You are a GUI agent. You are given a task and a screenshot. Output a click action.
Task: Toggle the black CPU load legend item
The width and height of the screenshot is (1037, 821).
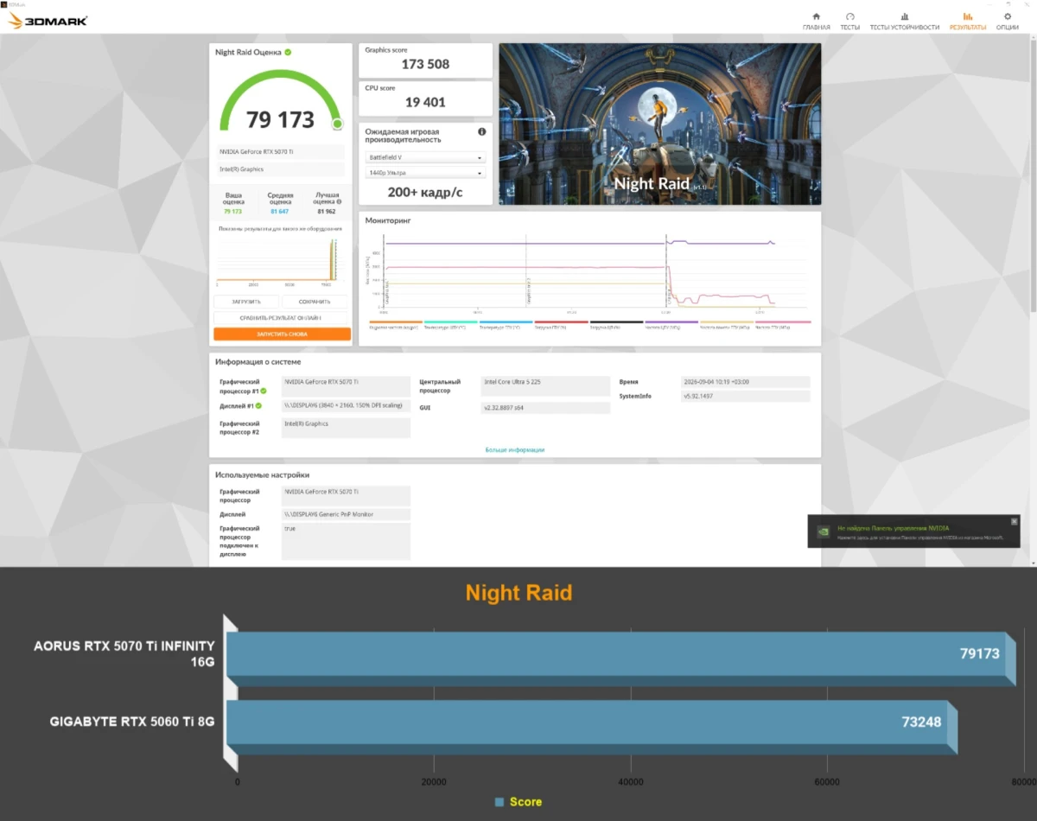click(x=615, y=326)
